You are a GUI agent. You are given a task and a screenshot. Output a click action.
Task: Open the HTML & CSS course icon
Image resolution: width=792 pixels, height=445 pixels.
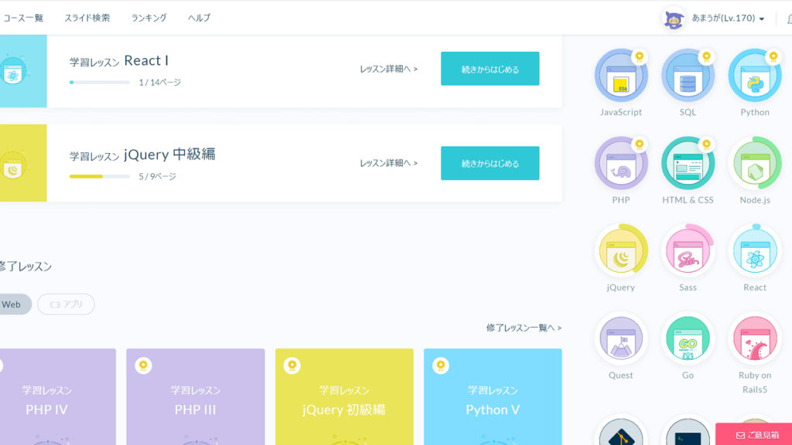tap(688, 164)
